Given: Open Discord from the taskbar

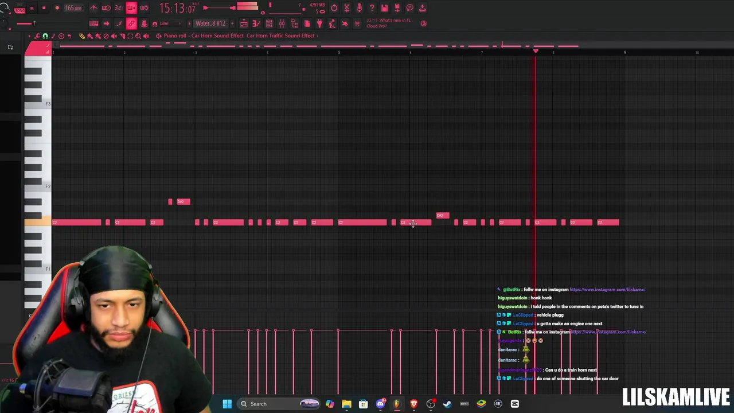Looking at the screenshot, I should click(x=380, y=404).
